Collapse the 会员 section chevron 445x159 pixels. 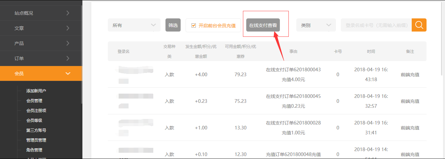click(68, 74)
